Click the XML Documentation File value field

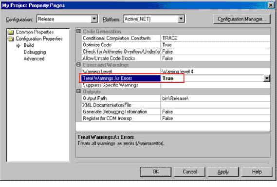pos(215,105)
